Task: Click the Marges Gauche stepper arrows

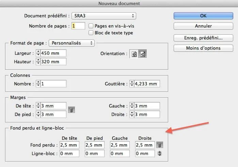Action: [x=132, y=106]
